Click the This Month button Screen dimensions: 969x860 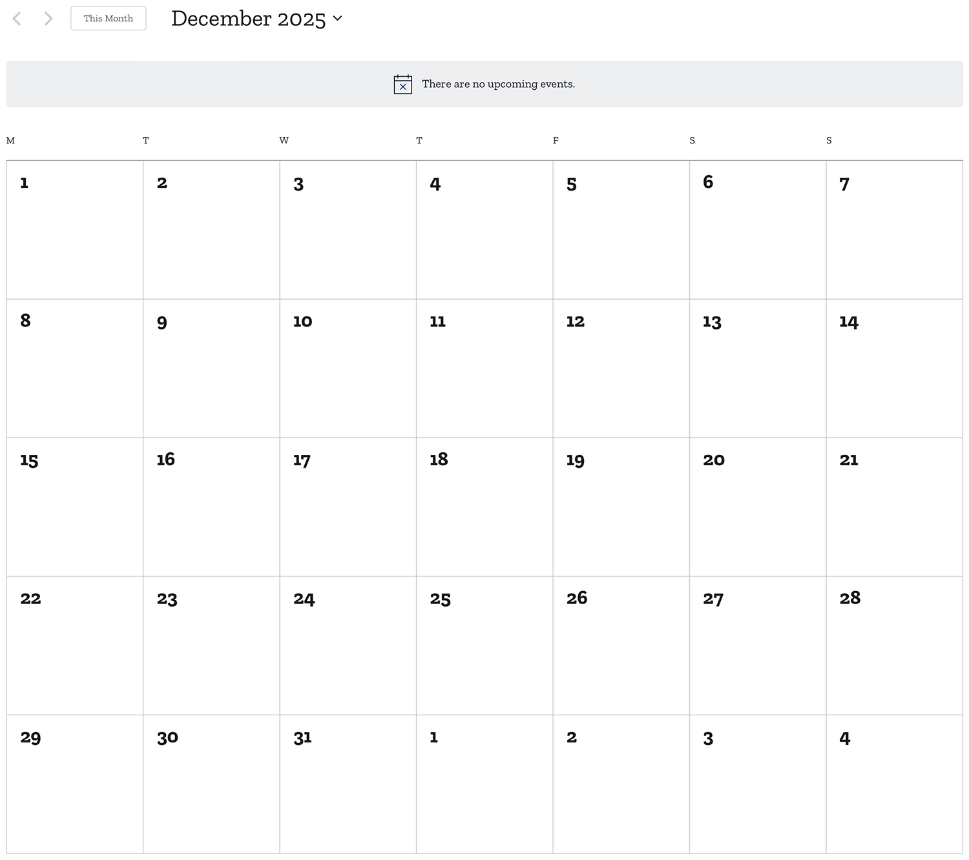point(109,19)
